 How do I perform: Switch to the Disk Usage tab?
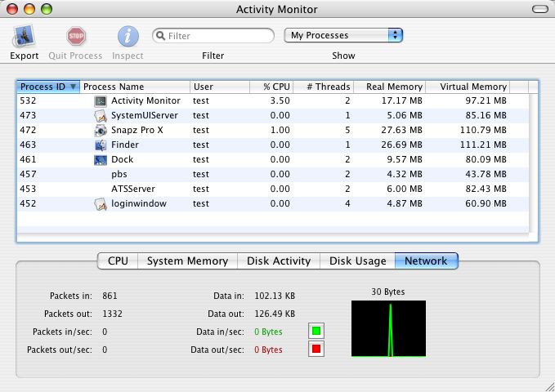coord(357,261)
